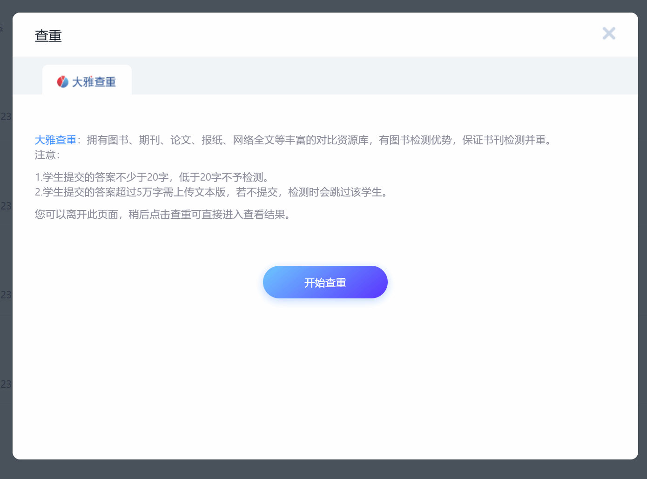Click the red-blue 大雅查重 logo icon

(63, 82)
